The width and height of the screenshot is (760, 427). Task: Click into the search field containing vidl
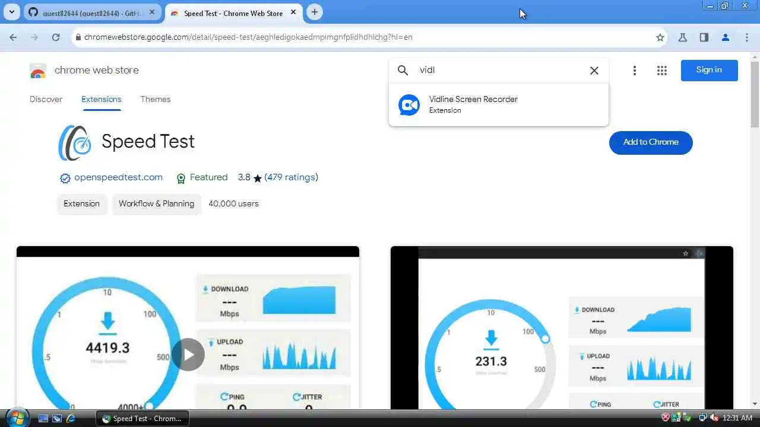tap(499, 70)
